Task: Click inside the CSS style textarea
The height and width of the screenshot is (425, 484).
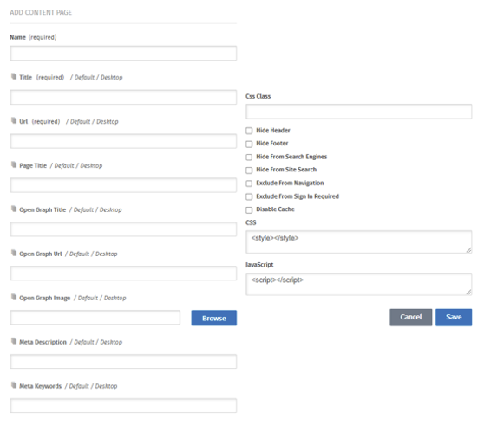Action: [359, 242]
